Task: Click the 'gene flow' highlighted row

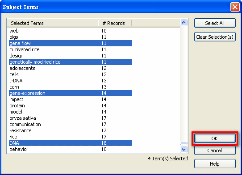Action: 71,43
